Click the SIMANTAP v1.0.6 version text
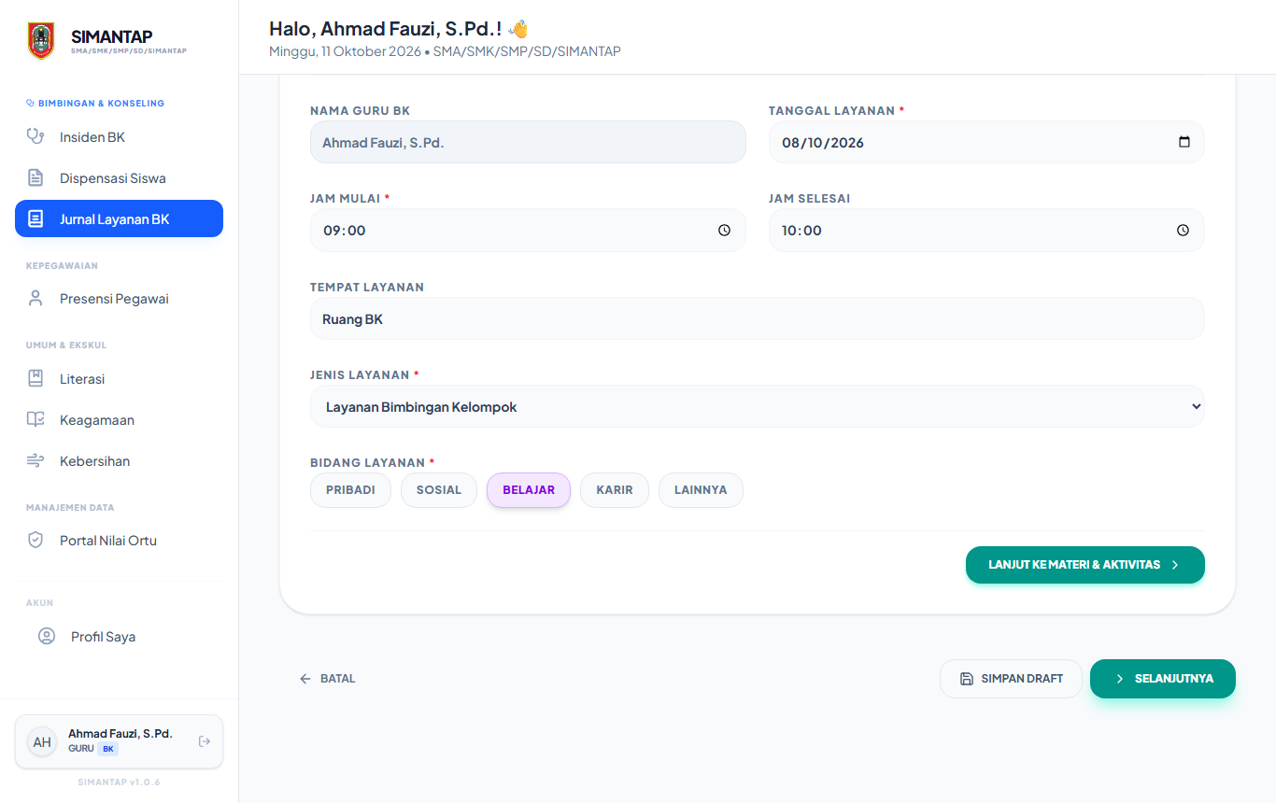 click(x=119, y=782)
